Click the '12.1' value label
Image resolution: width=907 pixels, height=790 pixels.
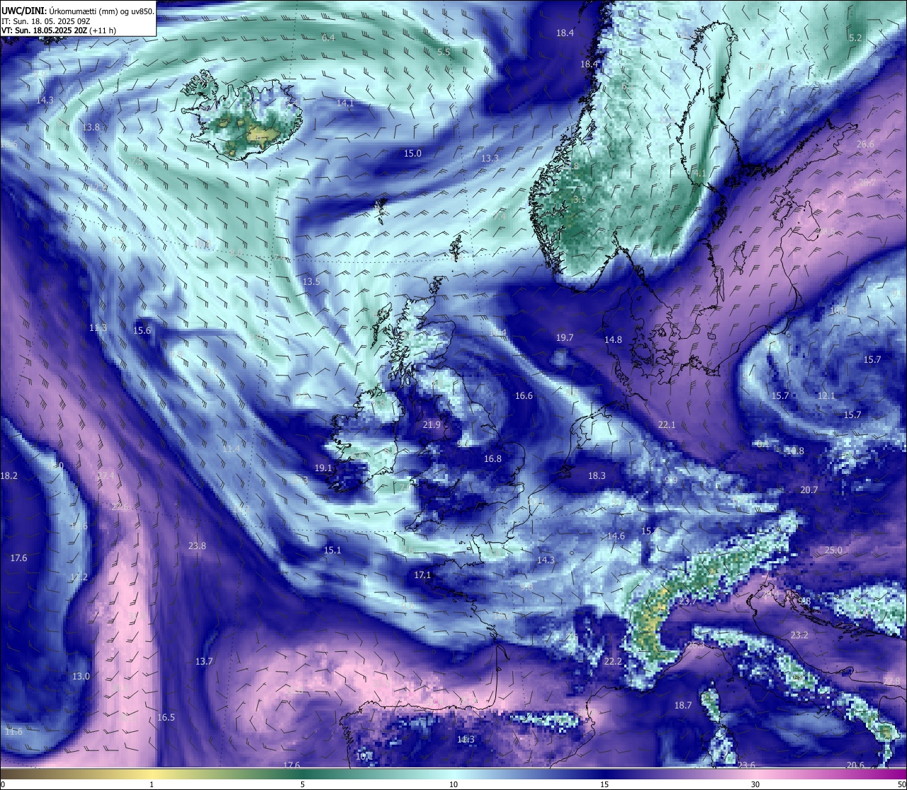click(x=826, y=396)
